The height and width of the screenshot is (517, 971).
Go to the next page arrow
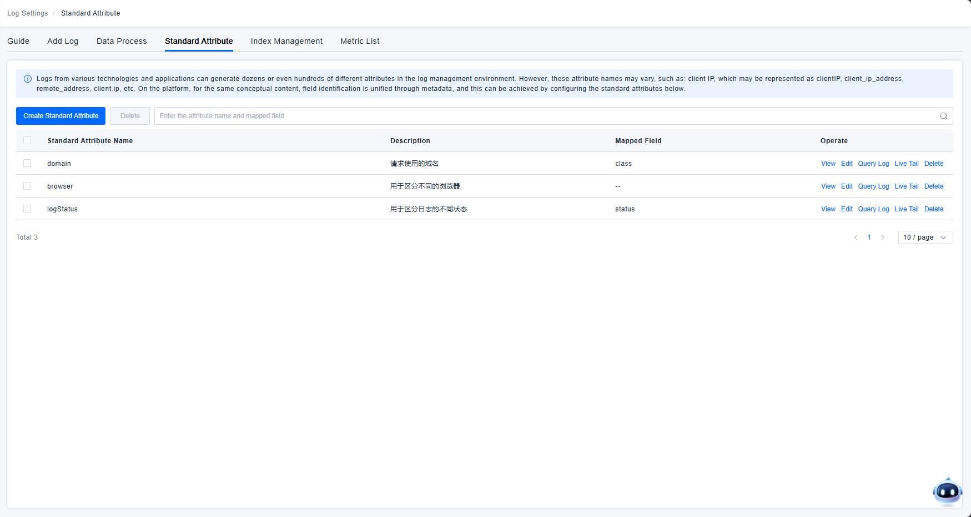point(883,237)
